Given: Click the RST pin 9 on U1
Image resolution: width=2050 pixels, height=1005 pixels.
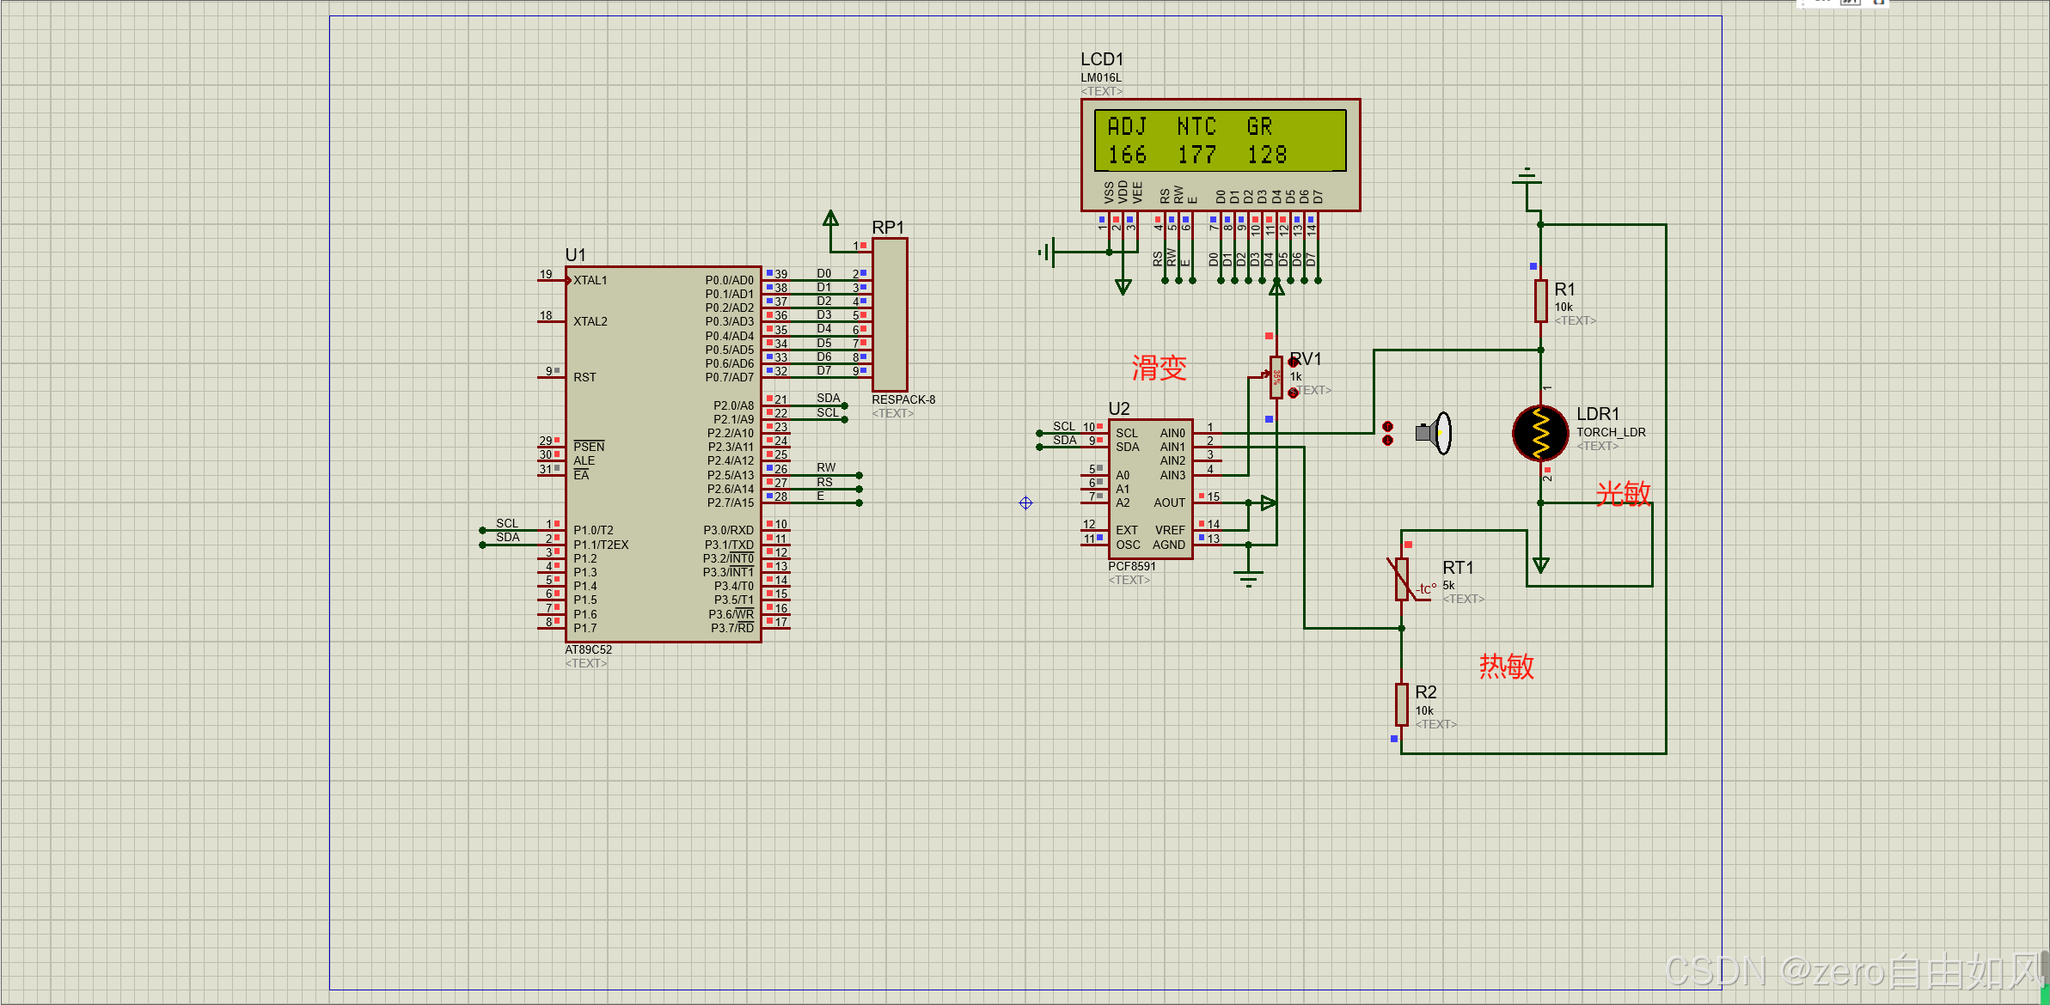Looking at the screenshot, I should [551, 376].
